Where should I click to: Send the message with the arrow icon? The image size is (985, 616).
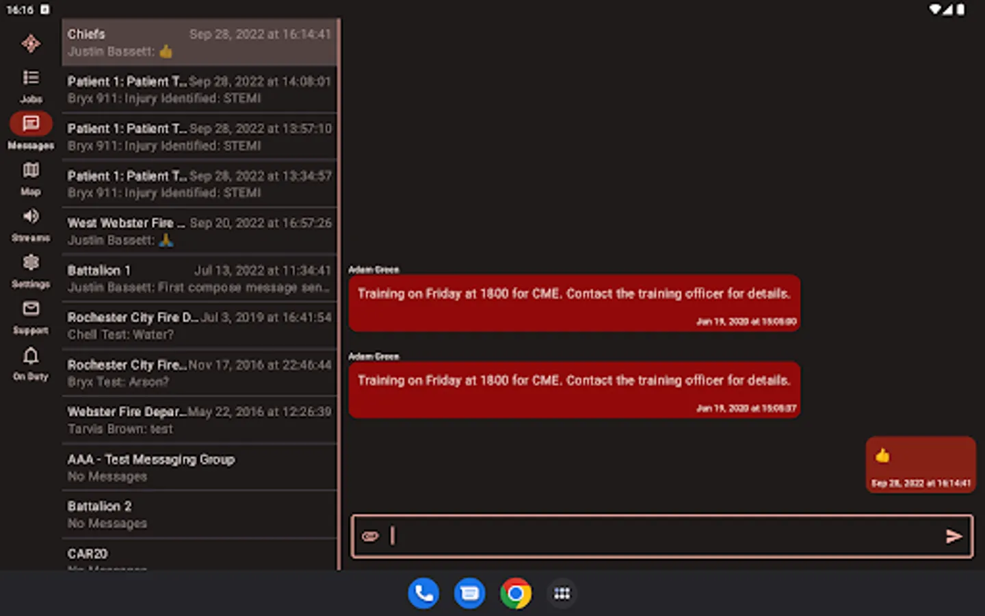[954, 536]
